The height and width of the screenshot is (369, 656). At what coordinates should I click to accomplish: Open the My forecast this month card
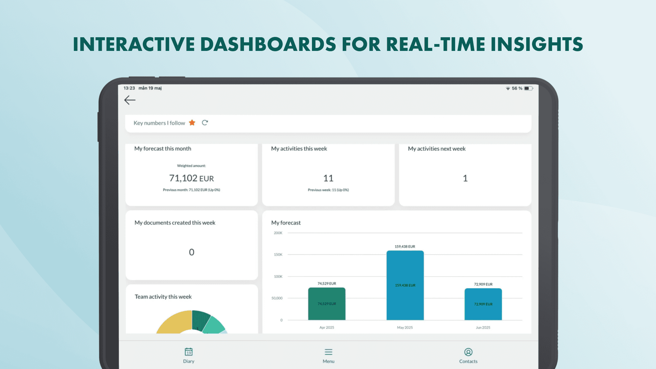[192, 175]
